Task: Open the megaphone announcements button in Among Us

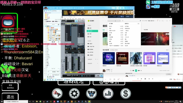Action: tap(57, 94)
